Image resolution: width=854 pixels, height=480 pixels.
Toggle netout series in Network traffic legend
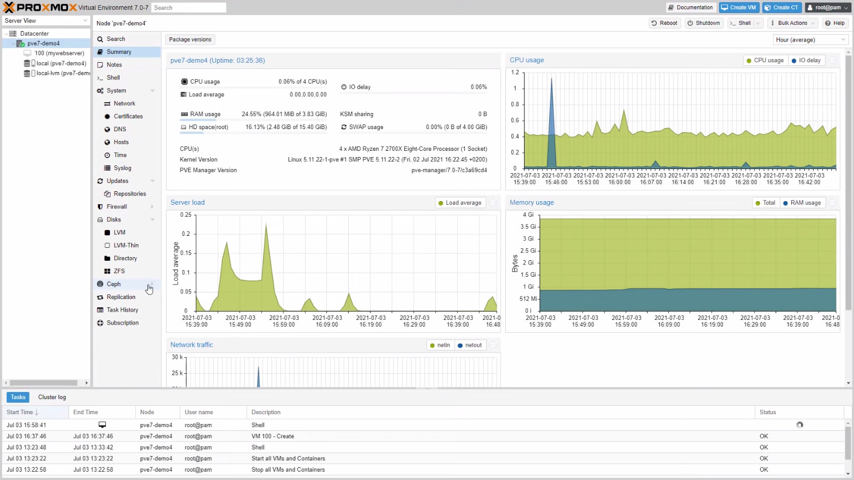[470, 345]
